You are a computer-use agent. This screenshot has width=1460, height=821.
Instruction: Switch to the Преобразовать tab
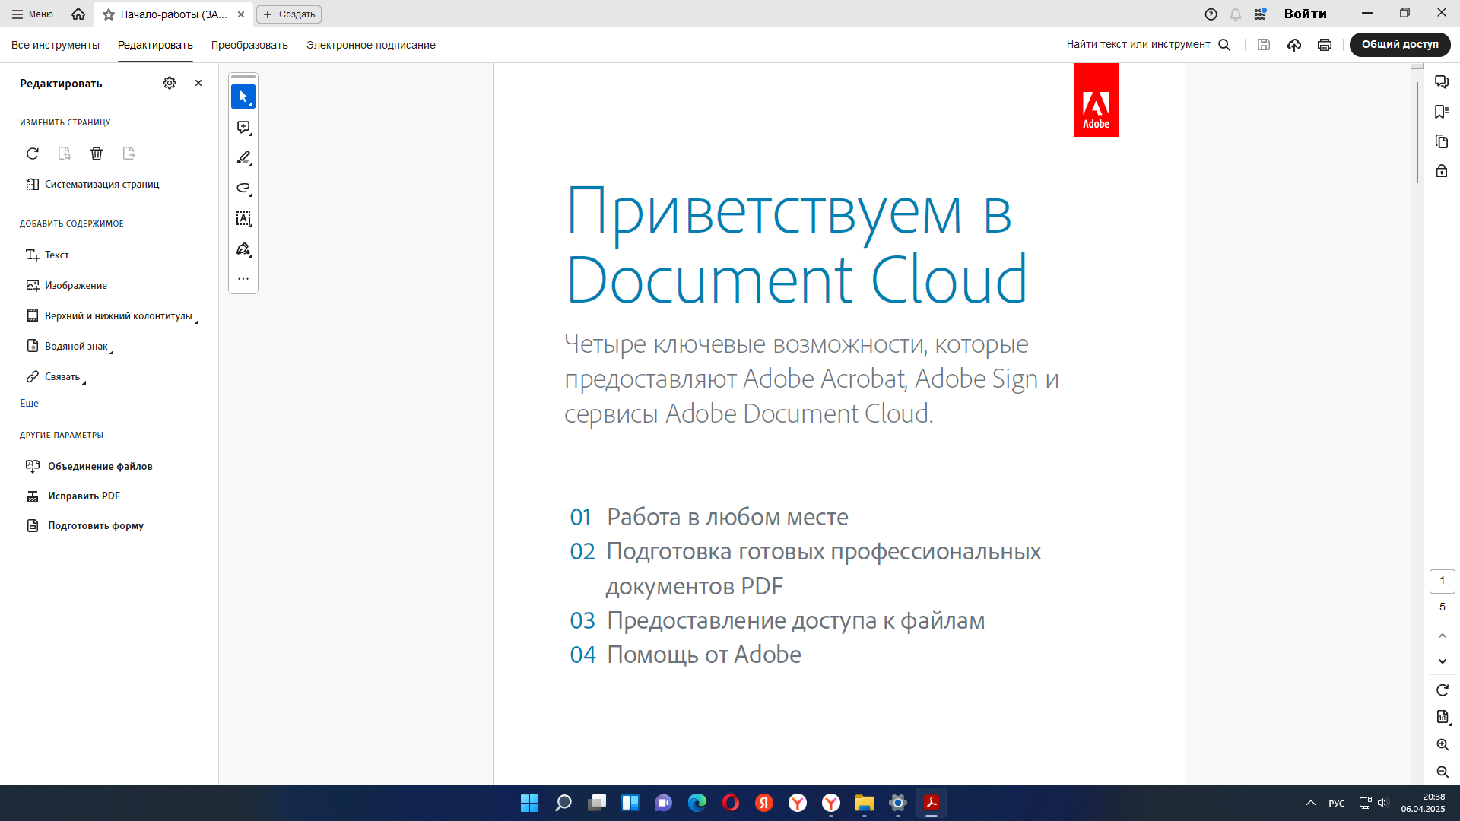[x=249, y=45]
